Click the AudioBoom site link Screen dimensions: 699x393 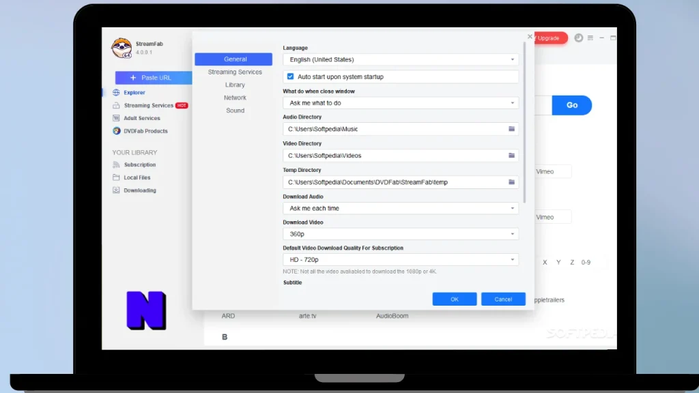[x=393, y=316]
